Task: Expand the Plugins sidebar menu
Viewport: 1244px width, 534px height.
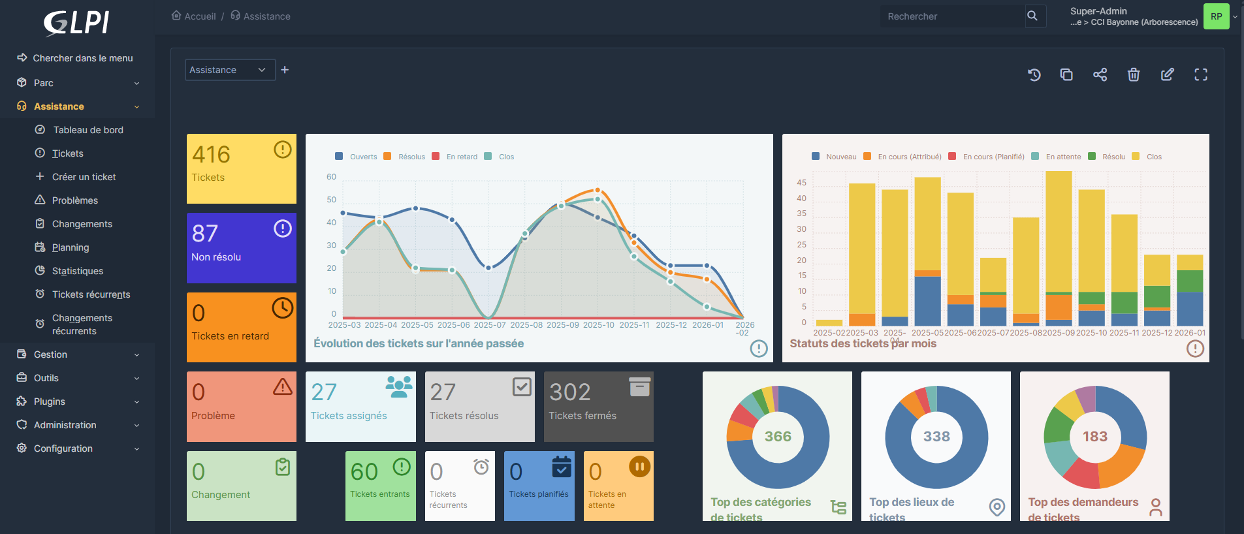Action: click(x=78, y=401)
